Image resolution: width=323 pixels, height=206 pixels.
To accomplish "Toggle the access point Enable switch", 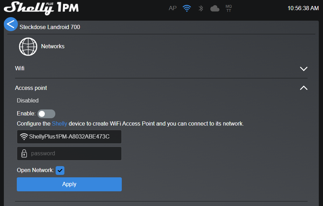I will coord(46,114).
